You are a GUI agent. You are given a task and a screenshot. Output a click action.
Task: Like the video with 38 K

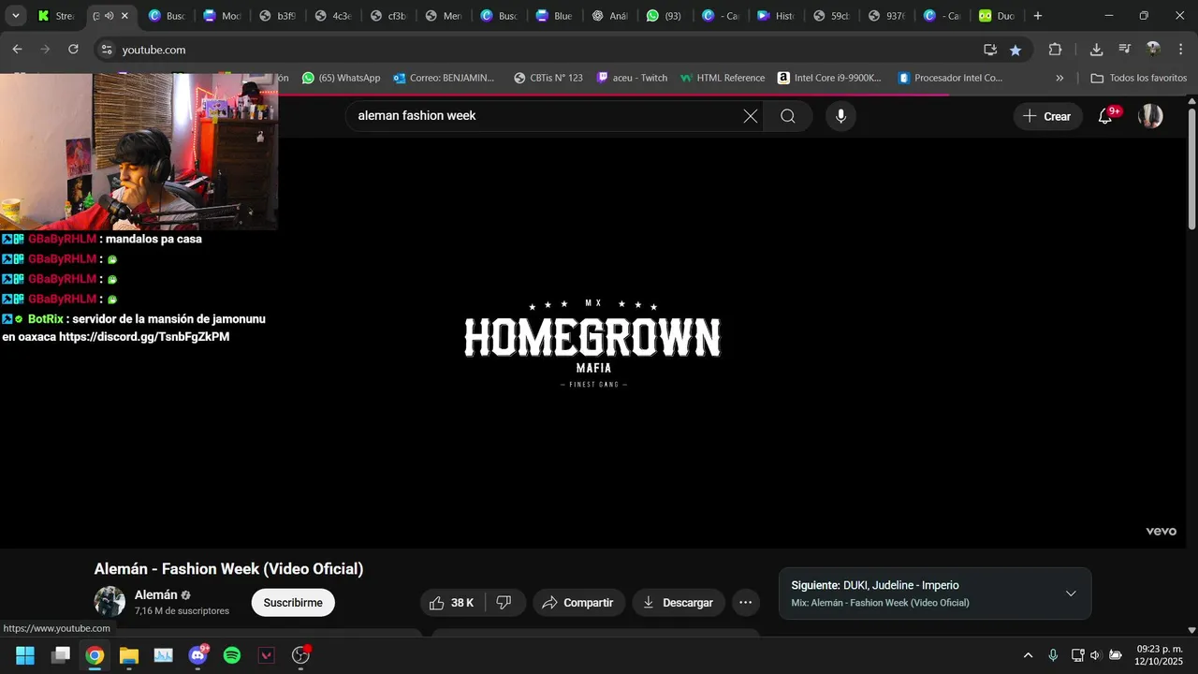pos(452,603)
